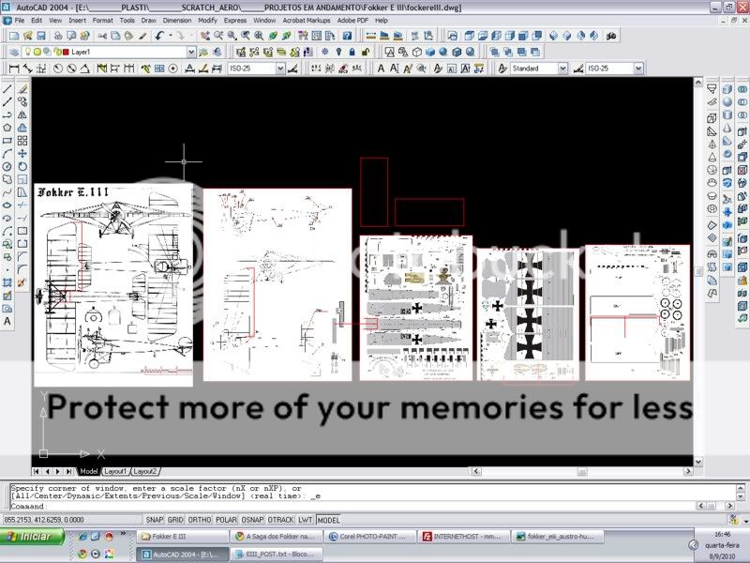Screen dimensions: 750x563
Task: Click the red Layer1 color swatch
Action: tap(64, 53)
